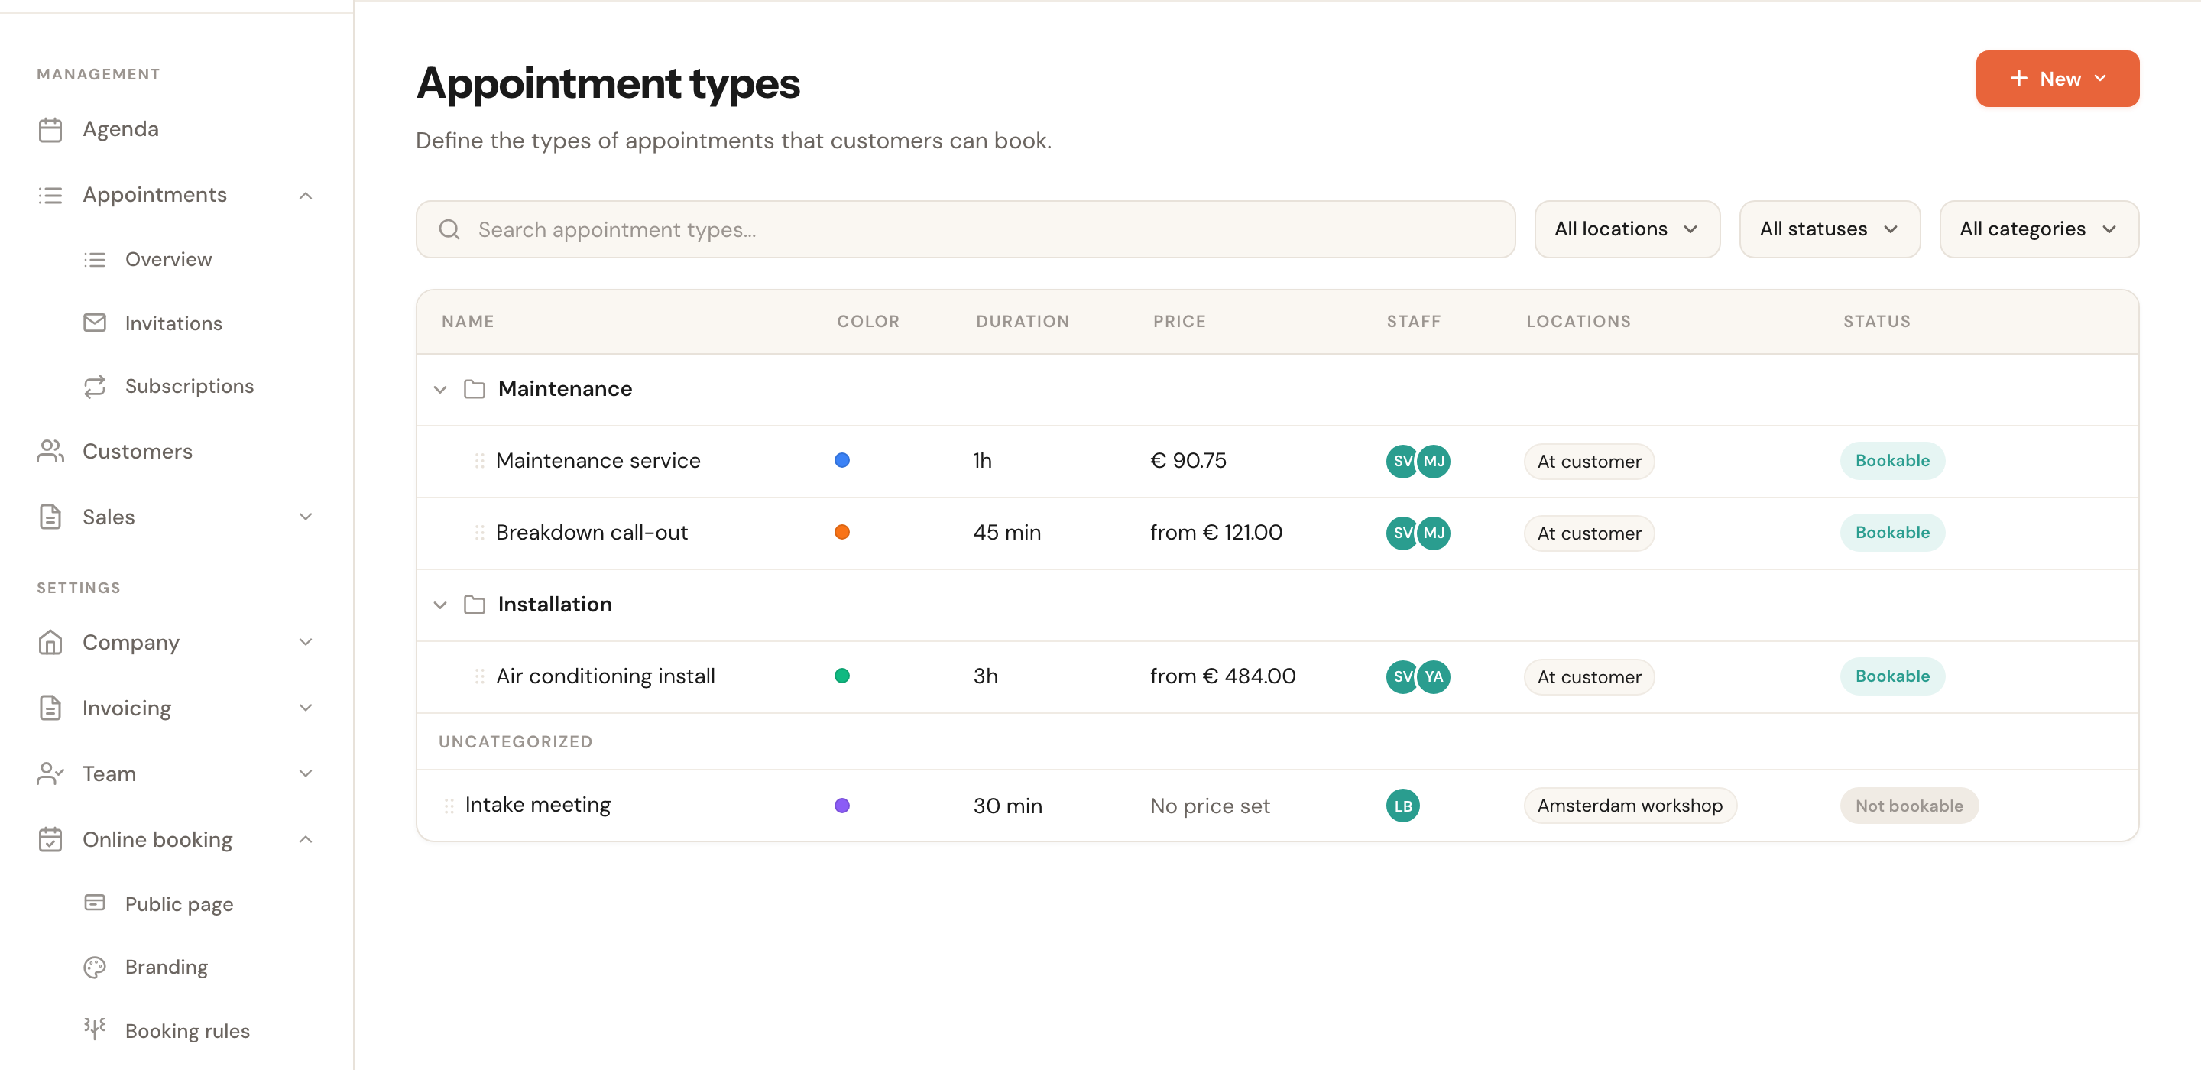The height and width of the screenshot is (1070, 2201).
Task: Click the blue color dot of Maintenance service
Action: (841, 461)
